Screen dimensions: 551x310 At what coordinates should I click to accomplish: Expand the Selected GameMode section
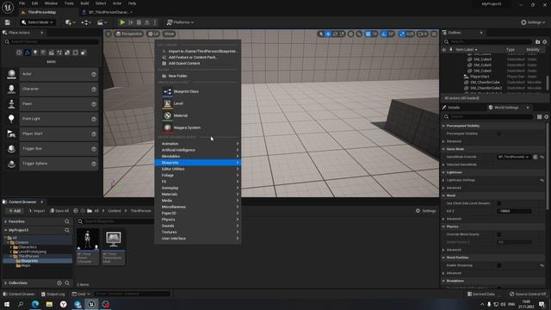pos(443,164)
